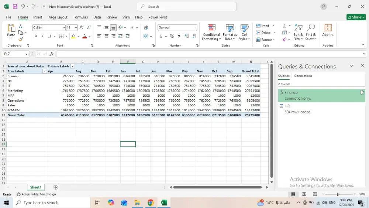
Task: Click the Insert Function fx icon
Action: (52, 54)
